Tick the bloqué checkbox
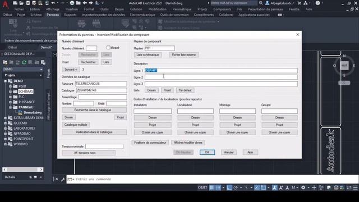The image size is (359, 202). pyautogui.click(x=108, y=48)
